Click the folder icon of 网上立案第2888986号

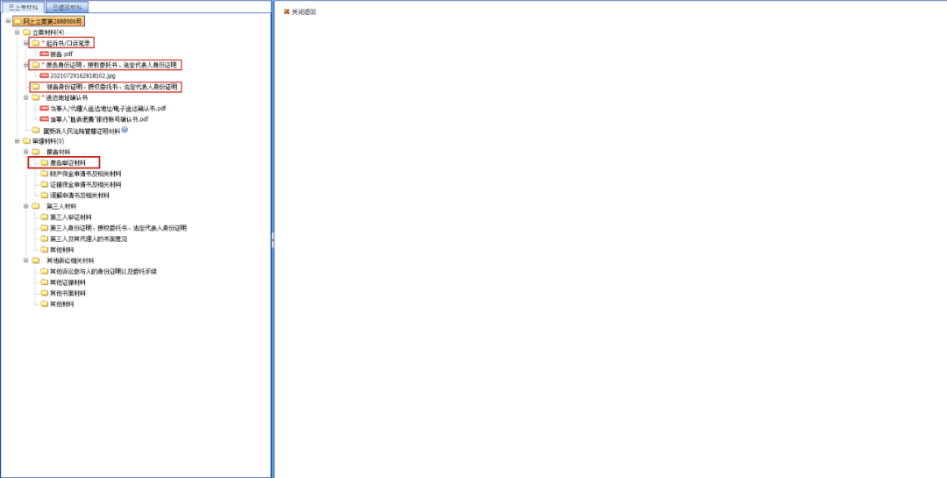(x=18, y=21)
